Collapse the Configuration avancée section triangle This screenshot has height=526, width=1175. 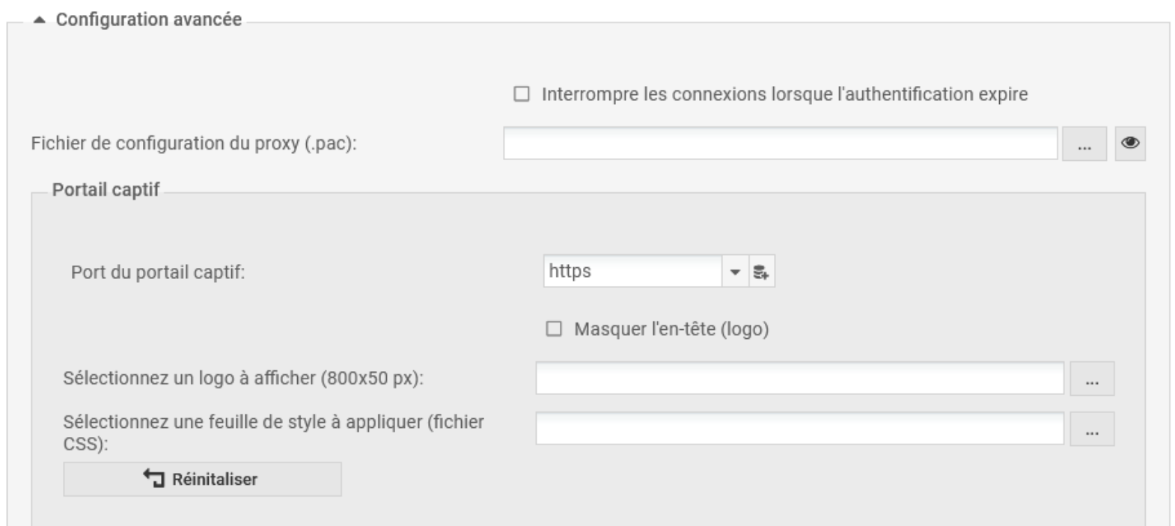pyautogui.click(x=39, y=20)
